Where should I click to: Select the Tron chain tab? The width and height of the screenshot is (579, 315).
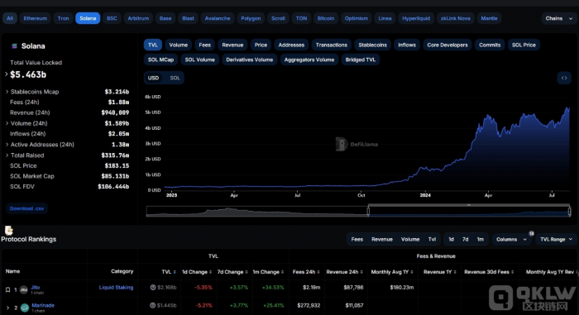click(63, 18)
